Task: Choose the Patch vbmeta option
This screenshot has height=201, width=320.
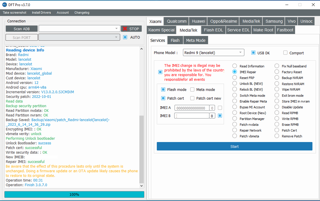Action: pyautogui.click(x=235, y=136)
